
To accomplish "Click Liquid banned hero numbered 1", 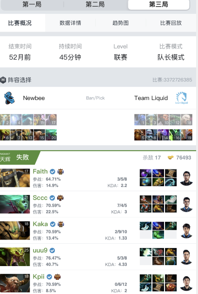I will [x=140, y=120].
